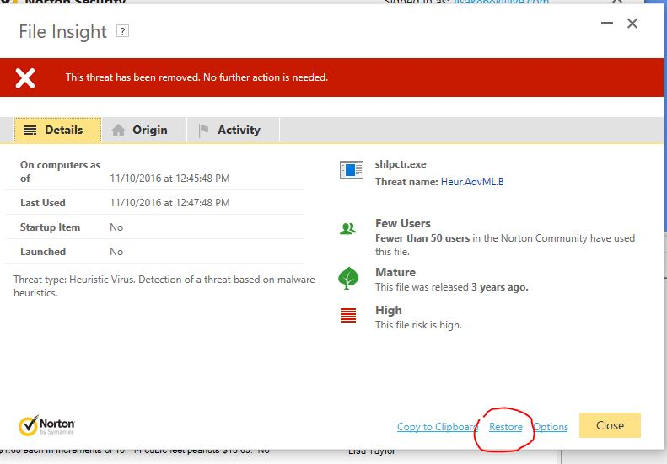Open the Heur.AdvML.B threat name link
Screen dimensions: 667x464
tap(472, 182)
